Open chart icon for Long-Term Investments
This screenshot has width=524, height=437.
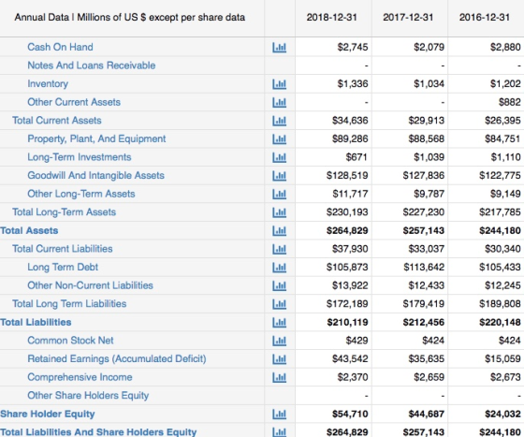[280, 157]
